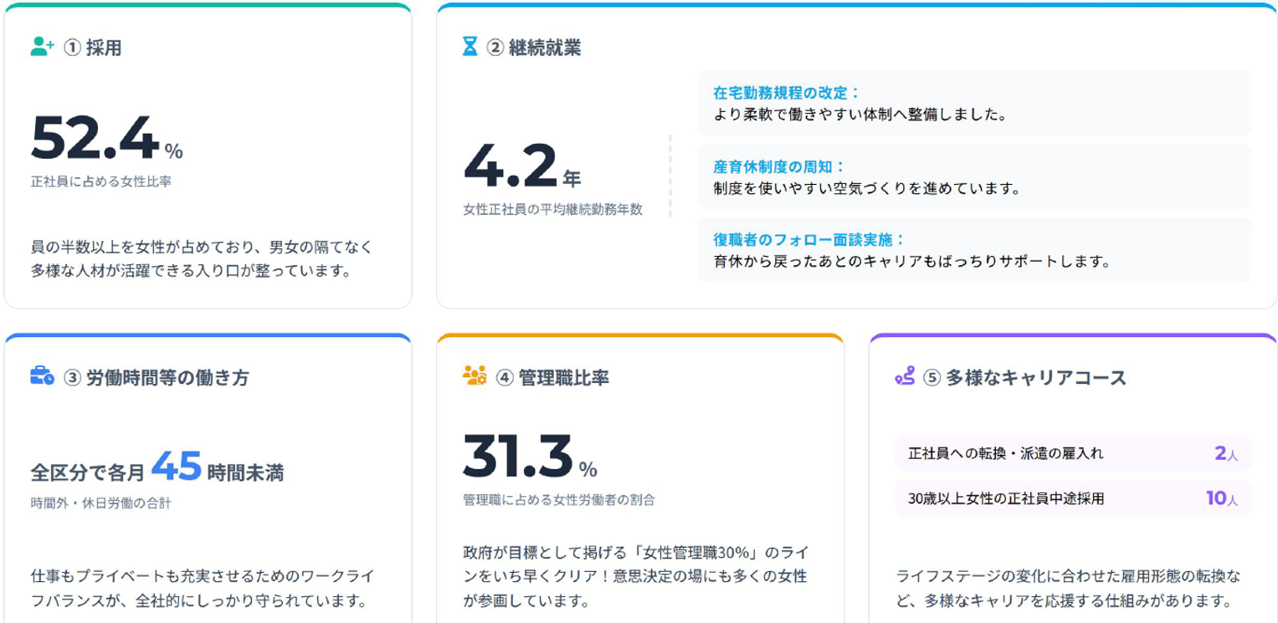Image resolution: width=1278 pixels, height=623 pixels.
Task: Click the 31.3% management ratio figure
Action: pos(530,456)
